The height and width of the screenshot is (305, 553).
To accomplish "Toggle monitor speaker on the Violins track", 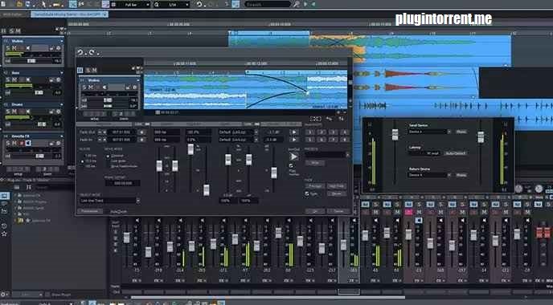I will [28, 48].
